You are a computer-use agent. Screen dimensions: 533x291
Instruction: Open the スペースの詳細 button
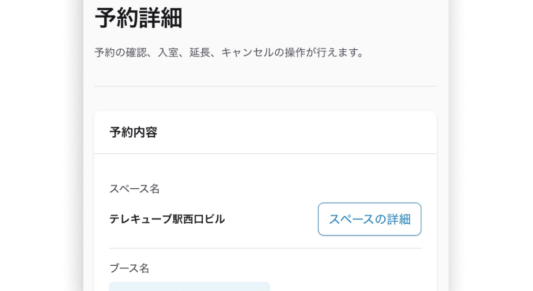click(x=370, y=219)
